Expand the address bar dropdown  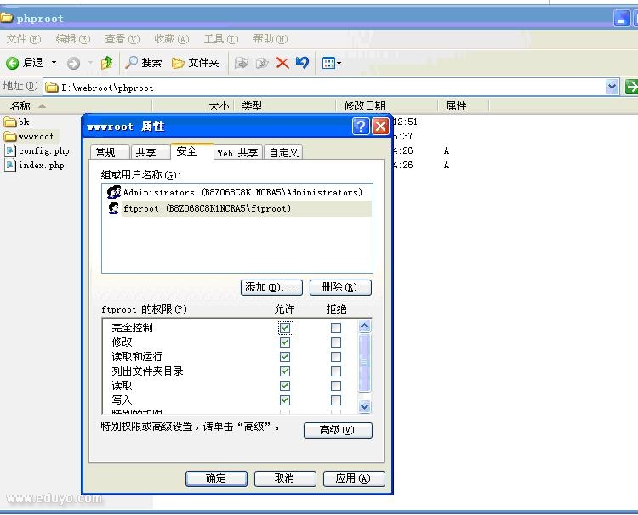pyautogui.click(x=612, y=87)
